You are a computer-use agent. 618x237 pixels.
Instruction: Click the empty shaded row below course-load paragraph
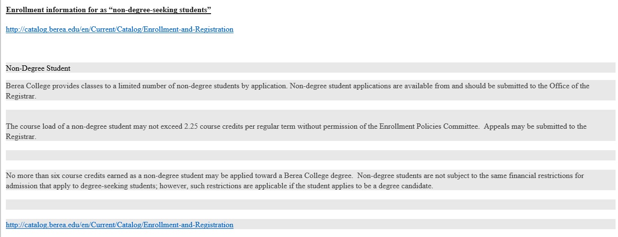(x=310, y=155)
